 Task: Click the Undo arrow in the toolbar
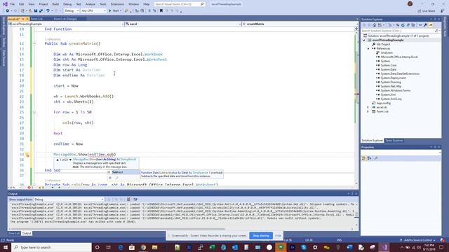click(x=48, y=11)
